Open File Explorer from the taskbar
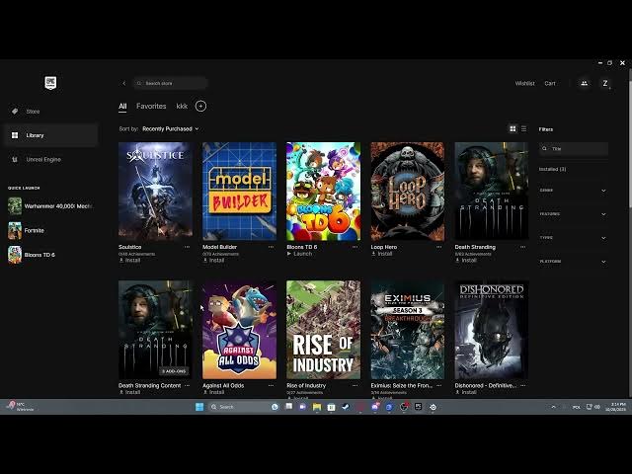This screenshot has height=474, width=632. coord(317,407)
